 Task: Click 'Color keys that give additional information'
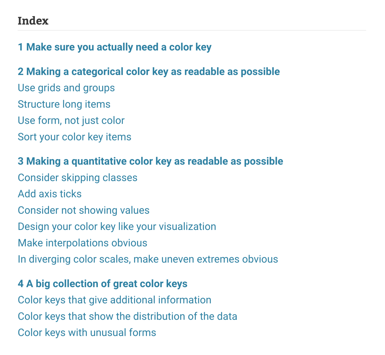[115, 300]
